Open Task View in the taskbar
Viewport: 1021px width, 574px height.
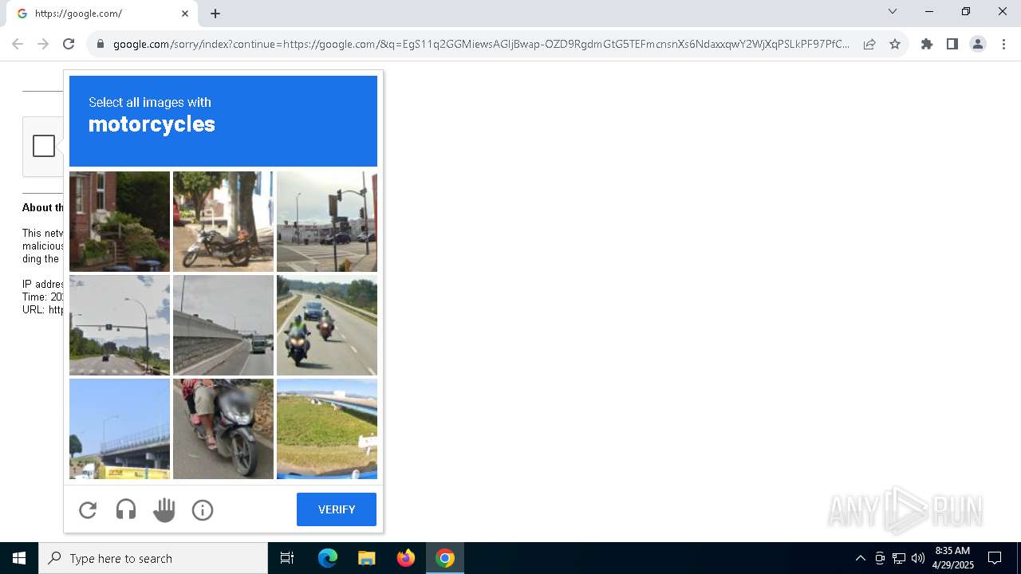(x=287, y=558)
